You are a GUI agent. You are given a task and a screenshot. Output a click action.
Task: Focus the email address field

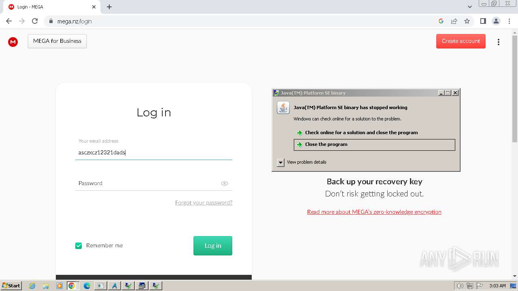point(153,152)
